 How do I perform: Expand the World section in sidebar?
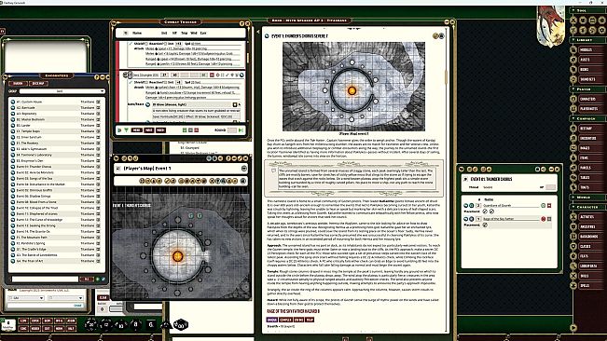click(x=573, y=198)
